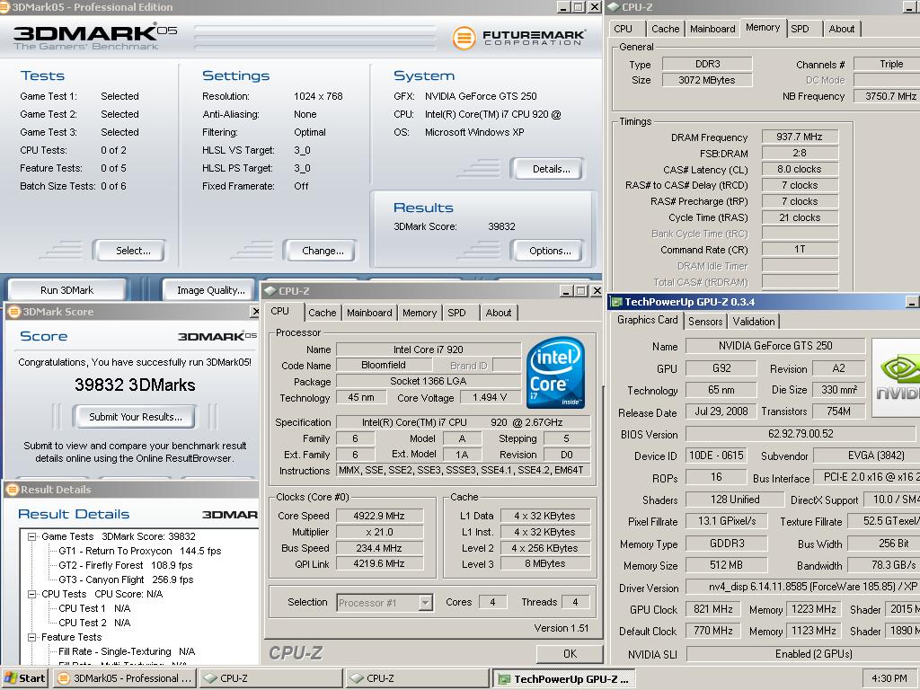The image size is (920, 690).
Task: Click the Intel Core i7 logo in CPU-Z
Action: (x=555, y=372)
